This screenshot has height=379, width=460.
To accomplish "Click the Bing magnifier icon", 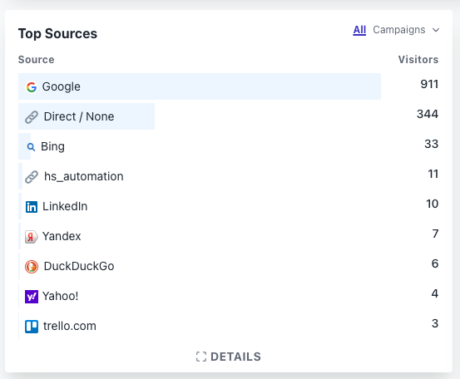I will (31, 146).
